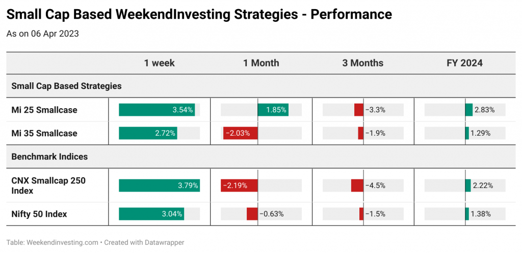The image size is (522, 253).
Task: Click the green 1.85% monthly bar
Action: [x=273, y=110]
